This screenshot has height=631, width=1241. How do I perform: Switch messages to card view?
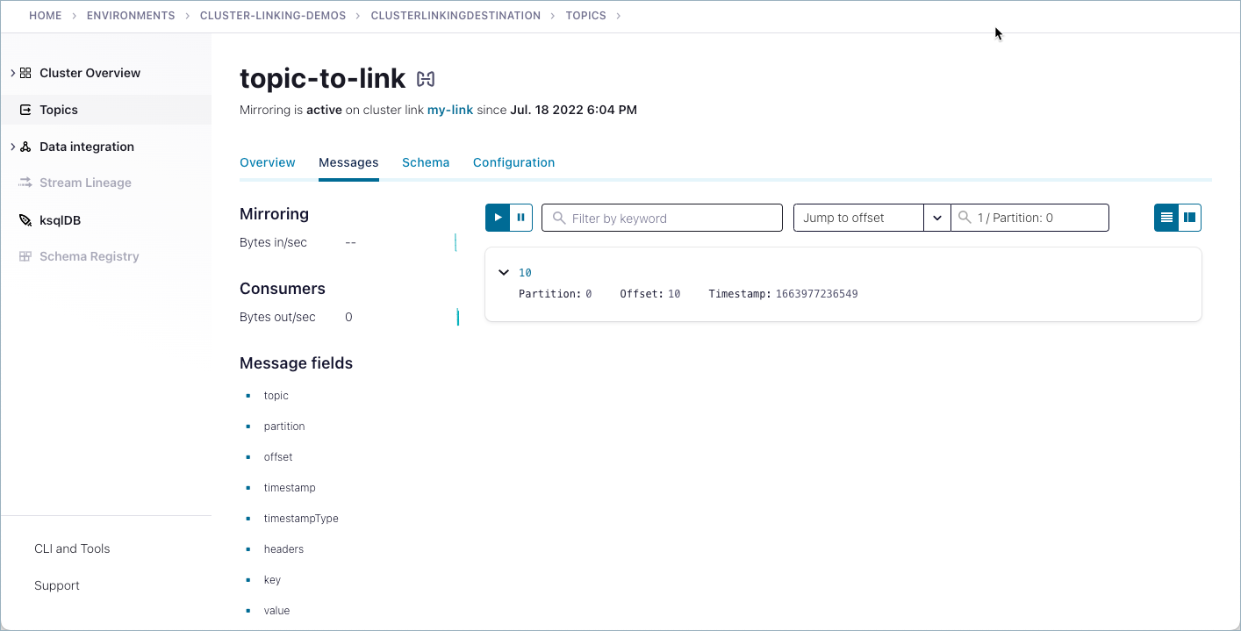(1189, 217)
